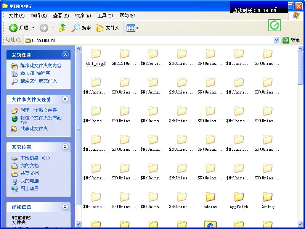This screenshot has height=229, width=305.
Task: Click the Back (后退) arrow icon
Action: click(13, 28)
